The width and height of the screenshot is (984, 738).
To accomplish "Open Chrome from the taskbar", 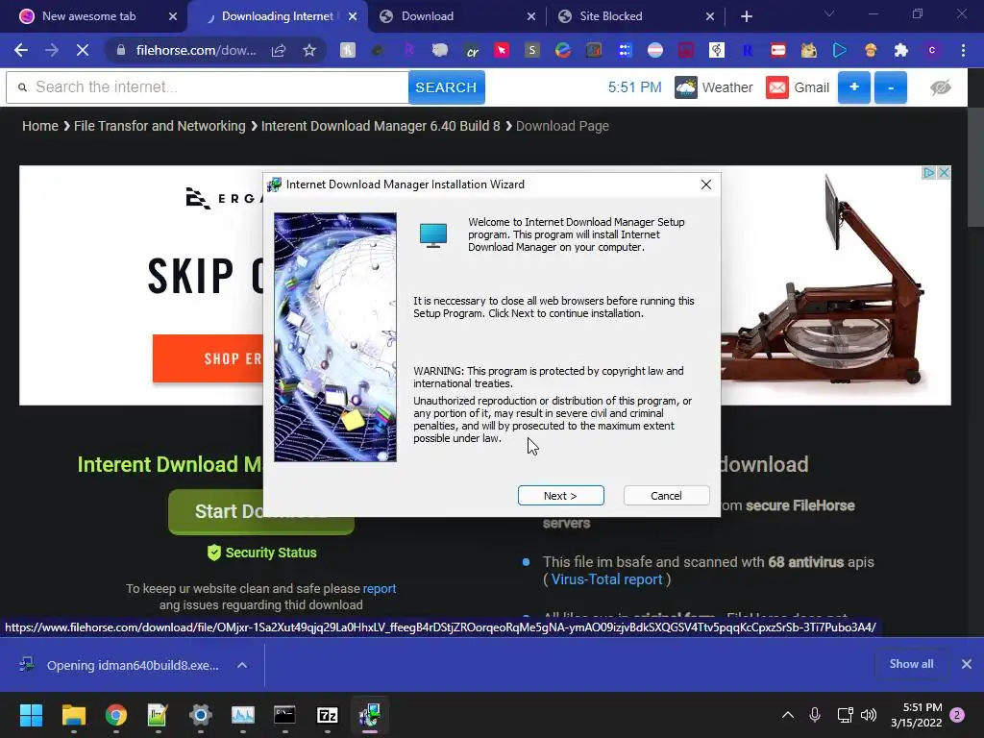I will (x=116, y=715).
